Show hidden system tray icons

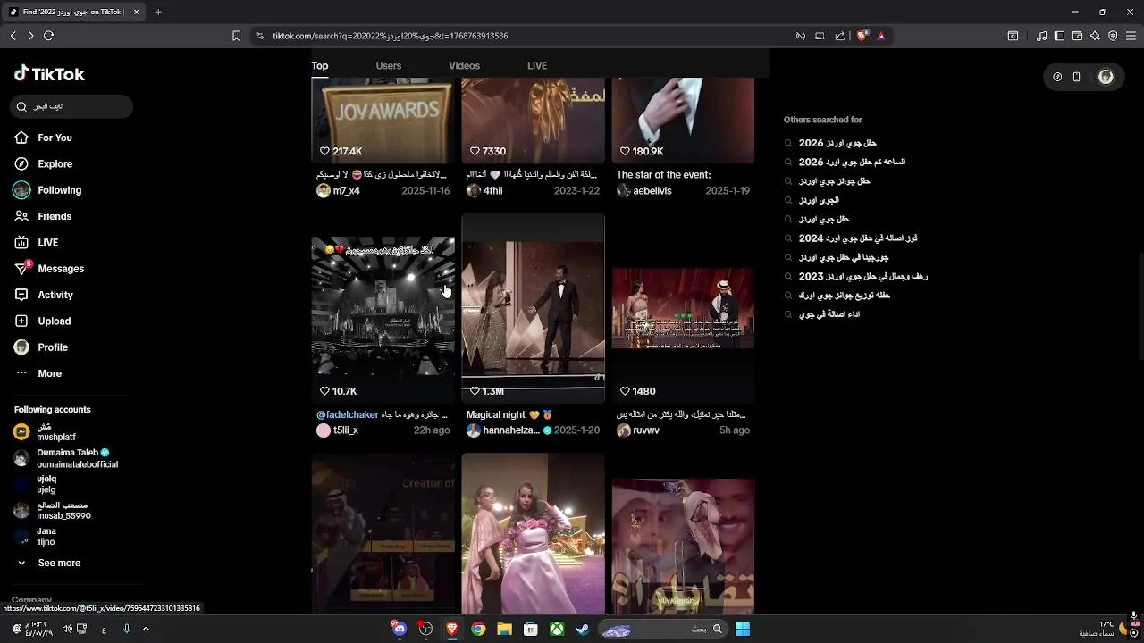tap(146, 629)
